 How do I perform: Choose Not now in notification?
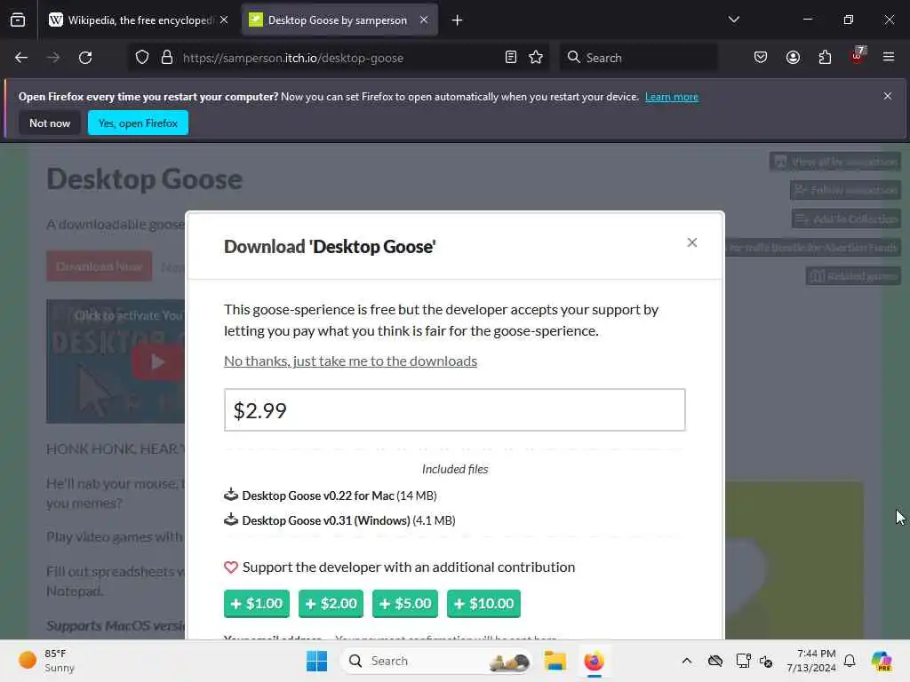point(50,123)
